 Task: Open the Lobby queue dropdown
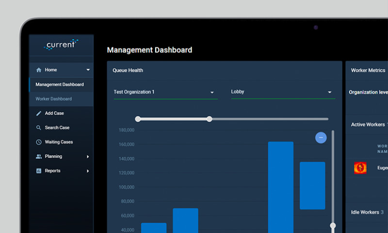pos(283,92)
